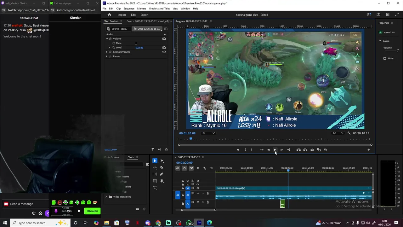The height and width of the screenshot is (227, 403).
Task: Go to Premiere Home screen
Action: [109, 15]
